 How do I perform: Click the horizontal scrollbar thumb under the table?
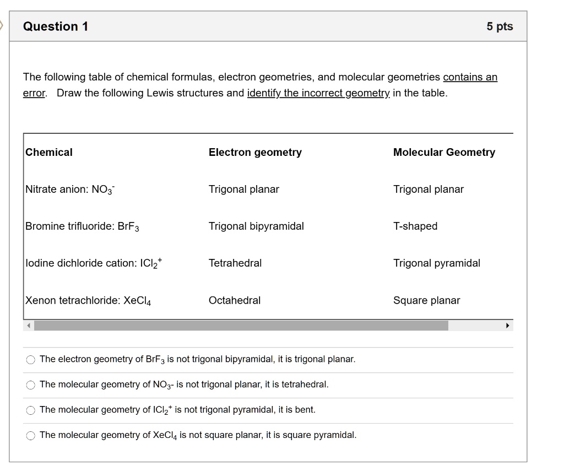point(242,325)
